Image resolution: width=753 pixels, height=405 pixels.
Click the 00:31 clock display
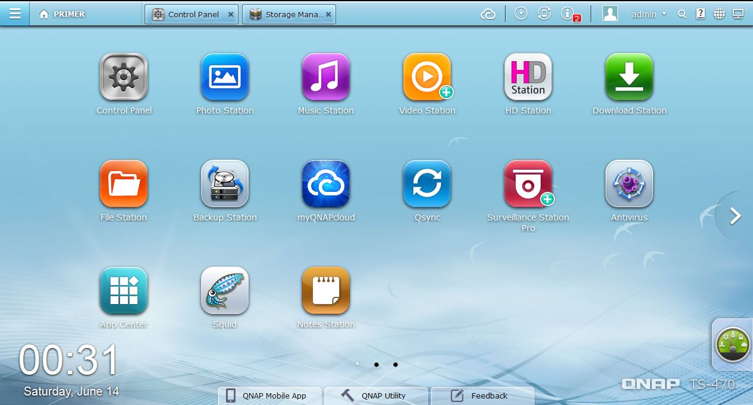pyautogui.click(x=69, y=360)
